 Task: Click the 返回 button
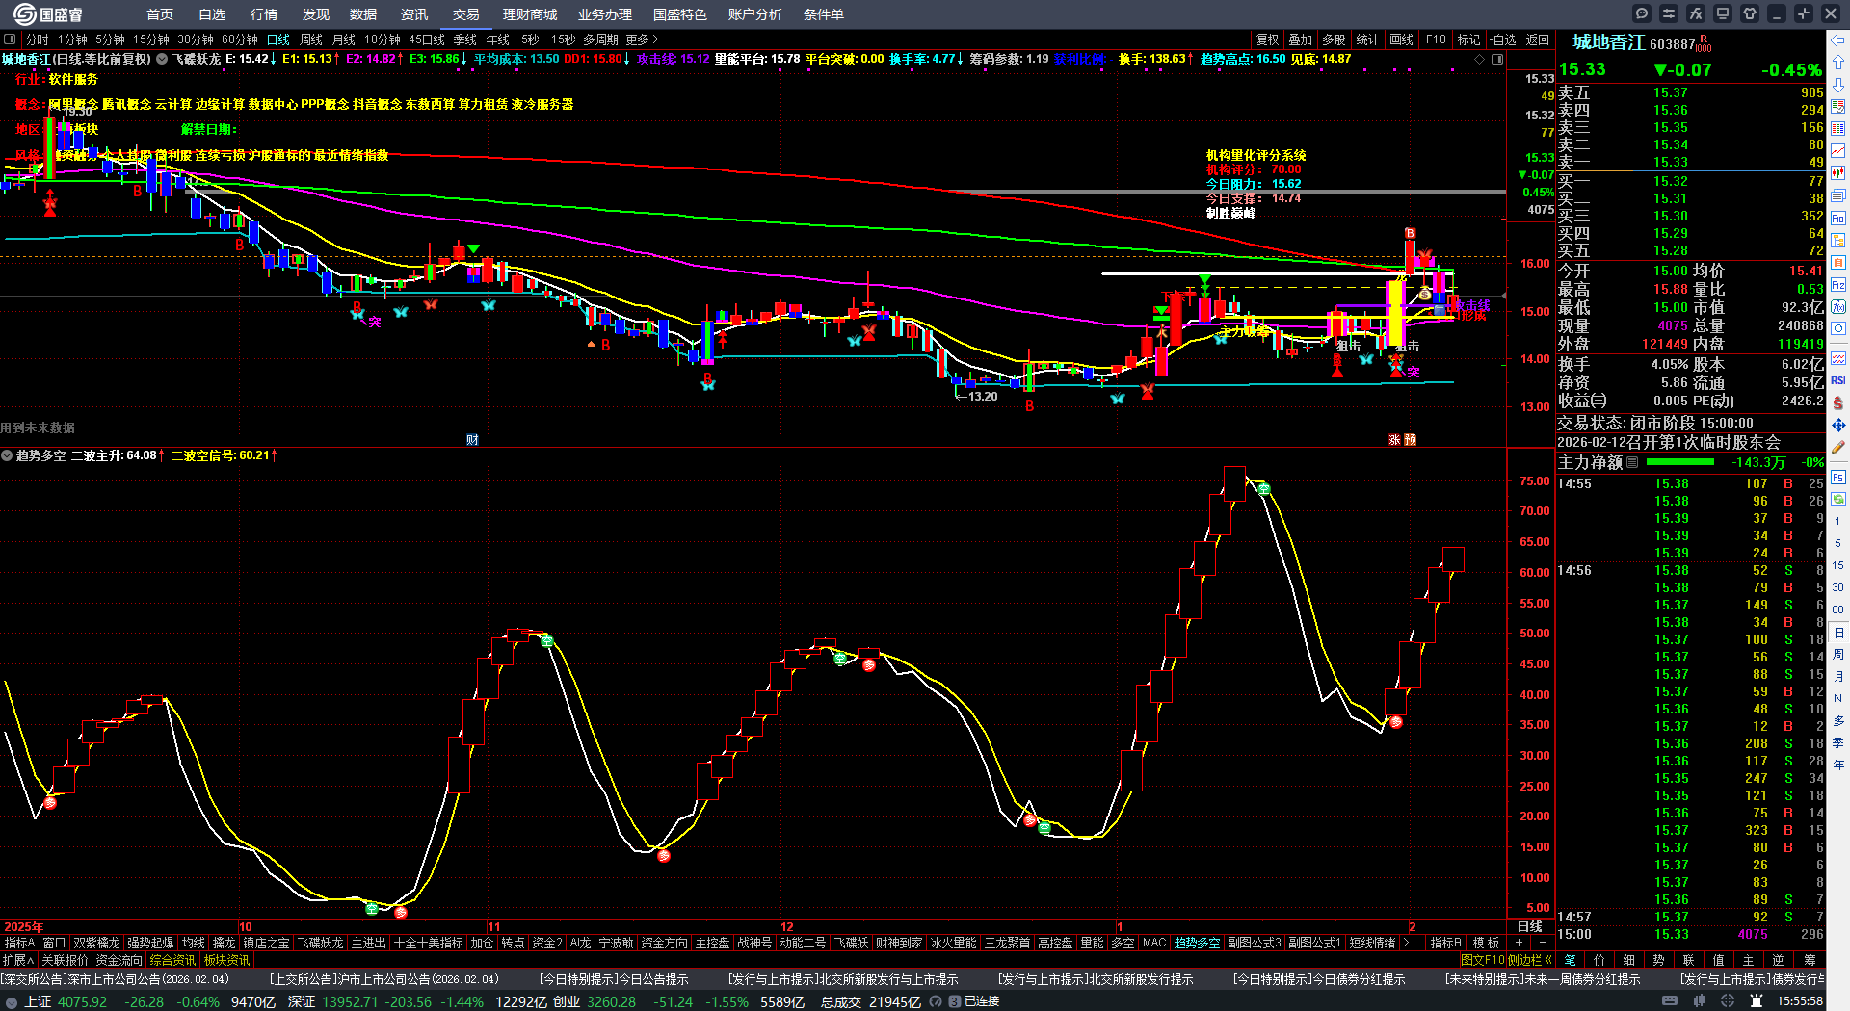click(x=1538, y=39)
